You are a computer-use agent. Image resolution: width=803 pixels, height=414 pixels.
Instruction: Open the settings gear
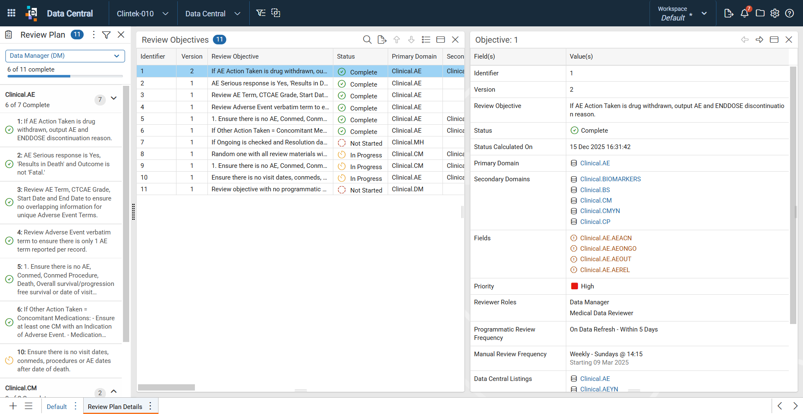pos(775,13)
